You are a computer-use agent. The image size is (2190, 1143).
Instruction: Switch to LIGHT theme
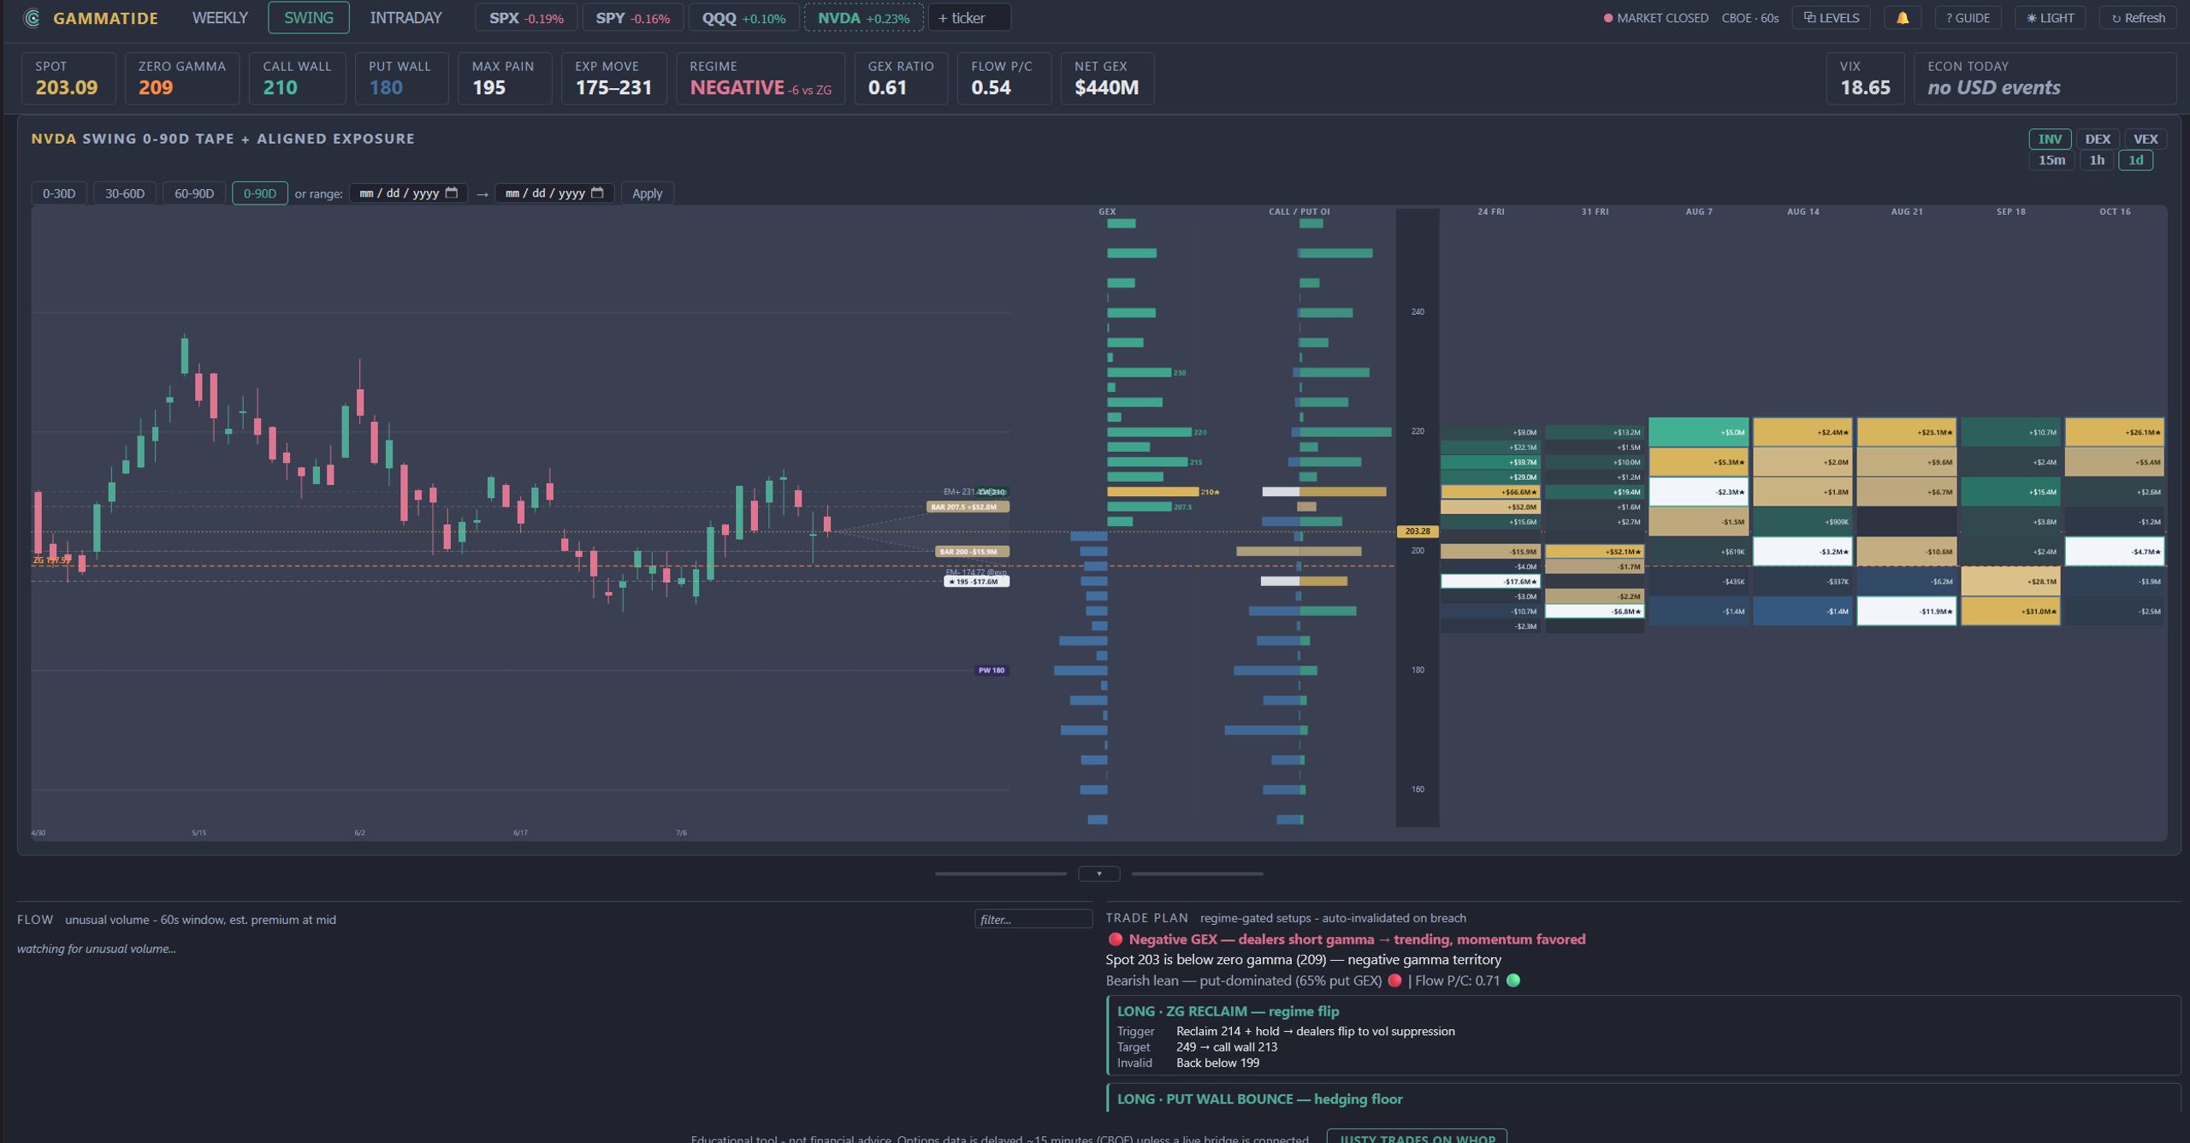pos(2050,18)
